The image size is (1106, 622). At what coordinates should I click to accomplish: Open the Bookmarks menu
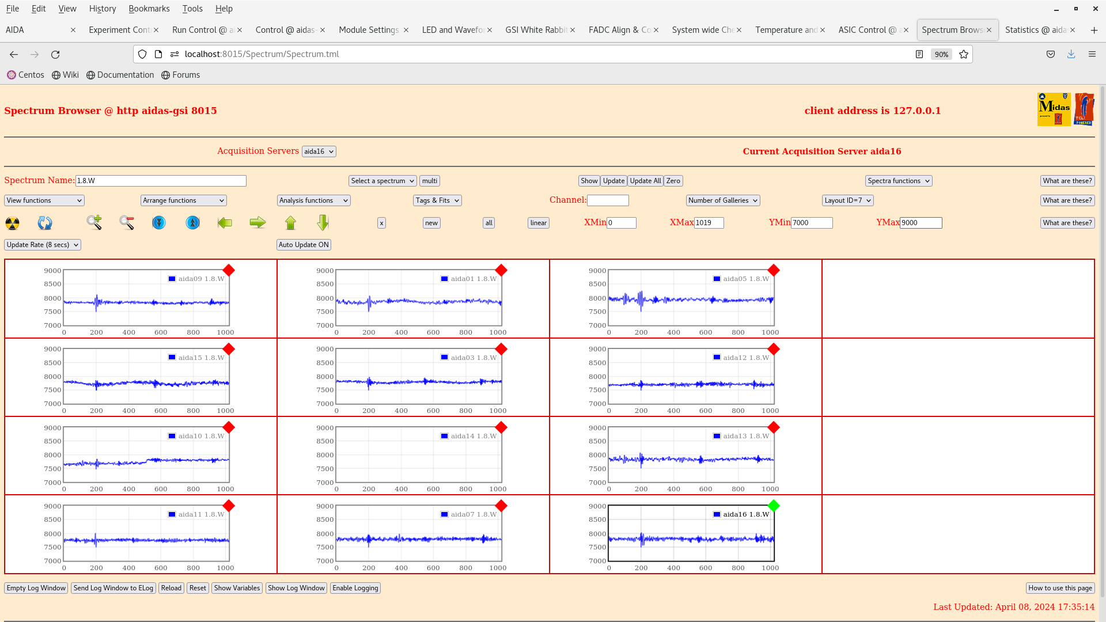(x=149, y=9)
